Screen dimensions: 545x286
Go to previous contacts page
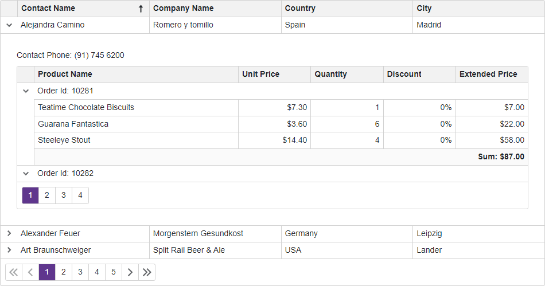click(30, 272)
